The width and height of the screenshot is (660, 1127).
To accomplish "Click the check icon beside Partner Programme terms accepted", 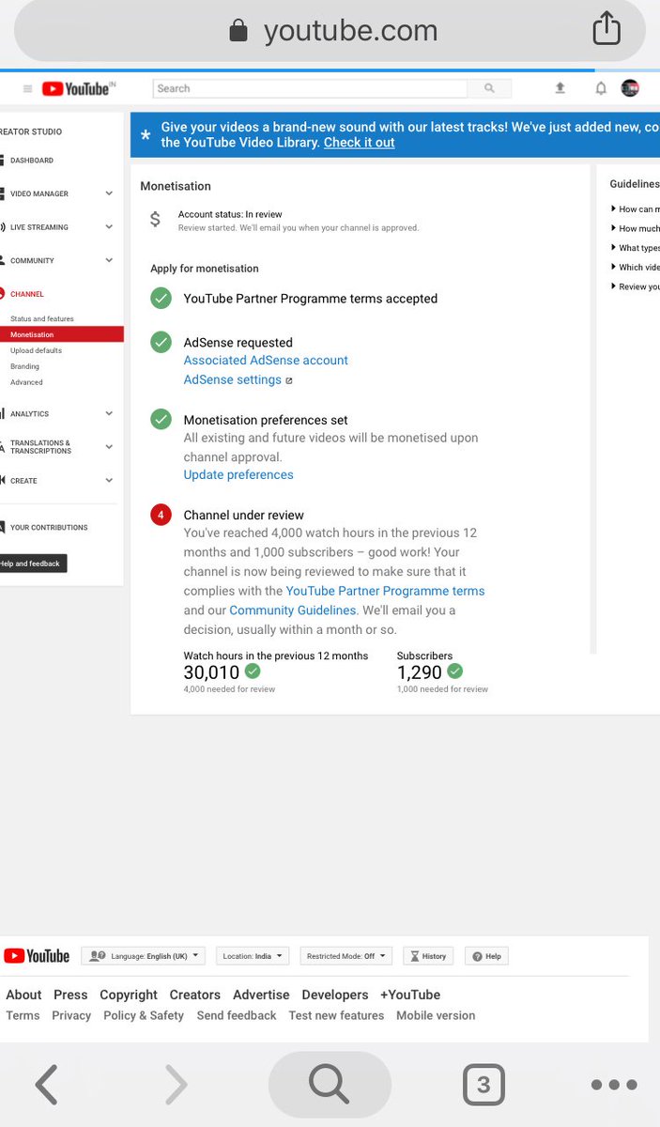I will (161, 298).
